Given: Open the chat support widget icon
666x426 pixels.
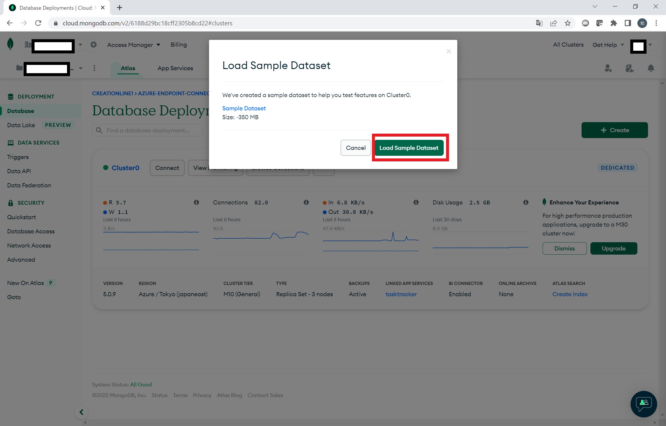Looking at the screenshot, I should (x=644, y=404).
